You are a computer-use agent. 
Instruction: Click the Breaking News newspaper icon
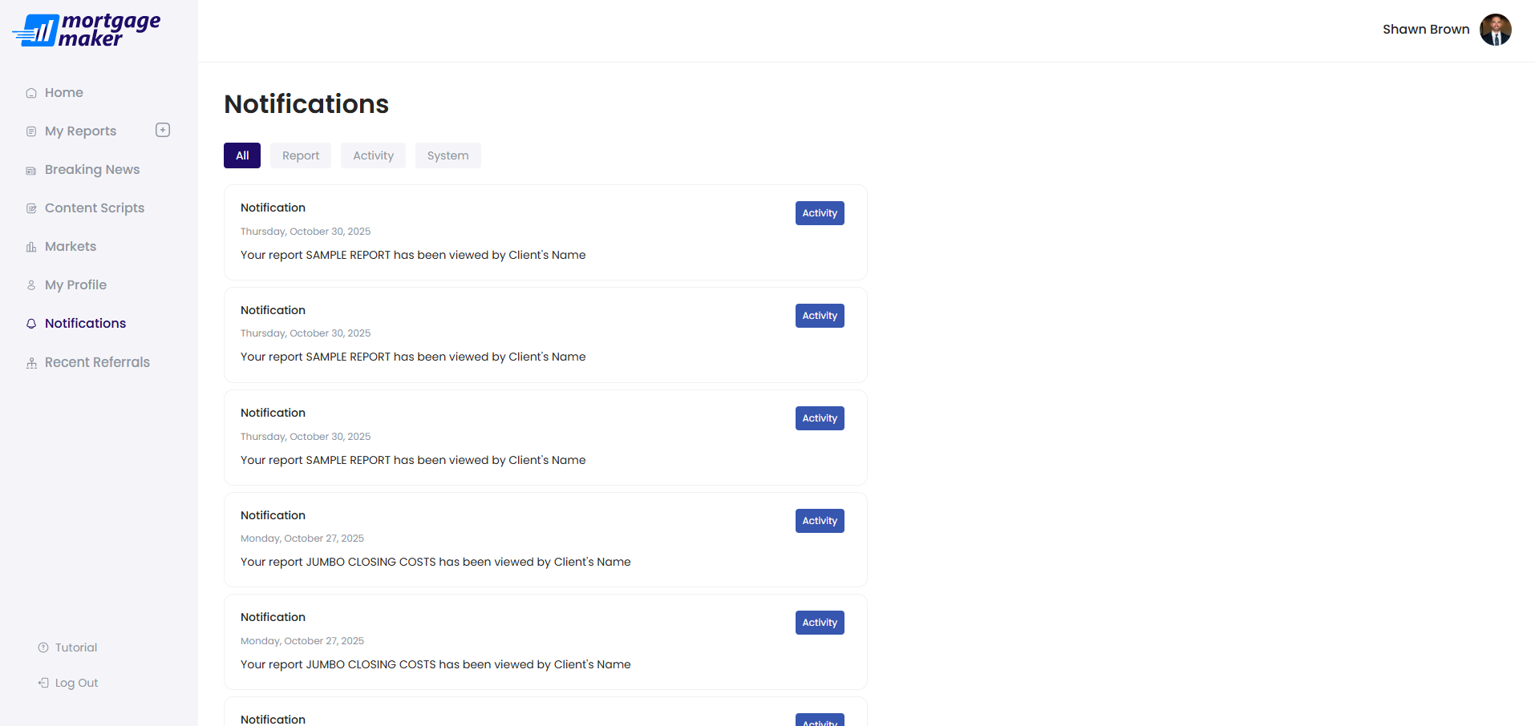coord(31,171)
